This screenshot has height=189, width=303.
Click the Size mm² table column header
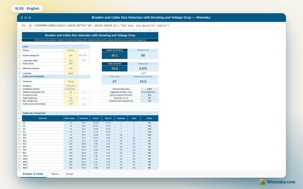click(43, 119)
